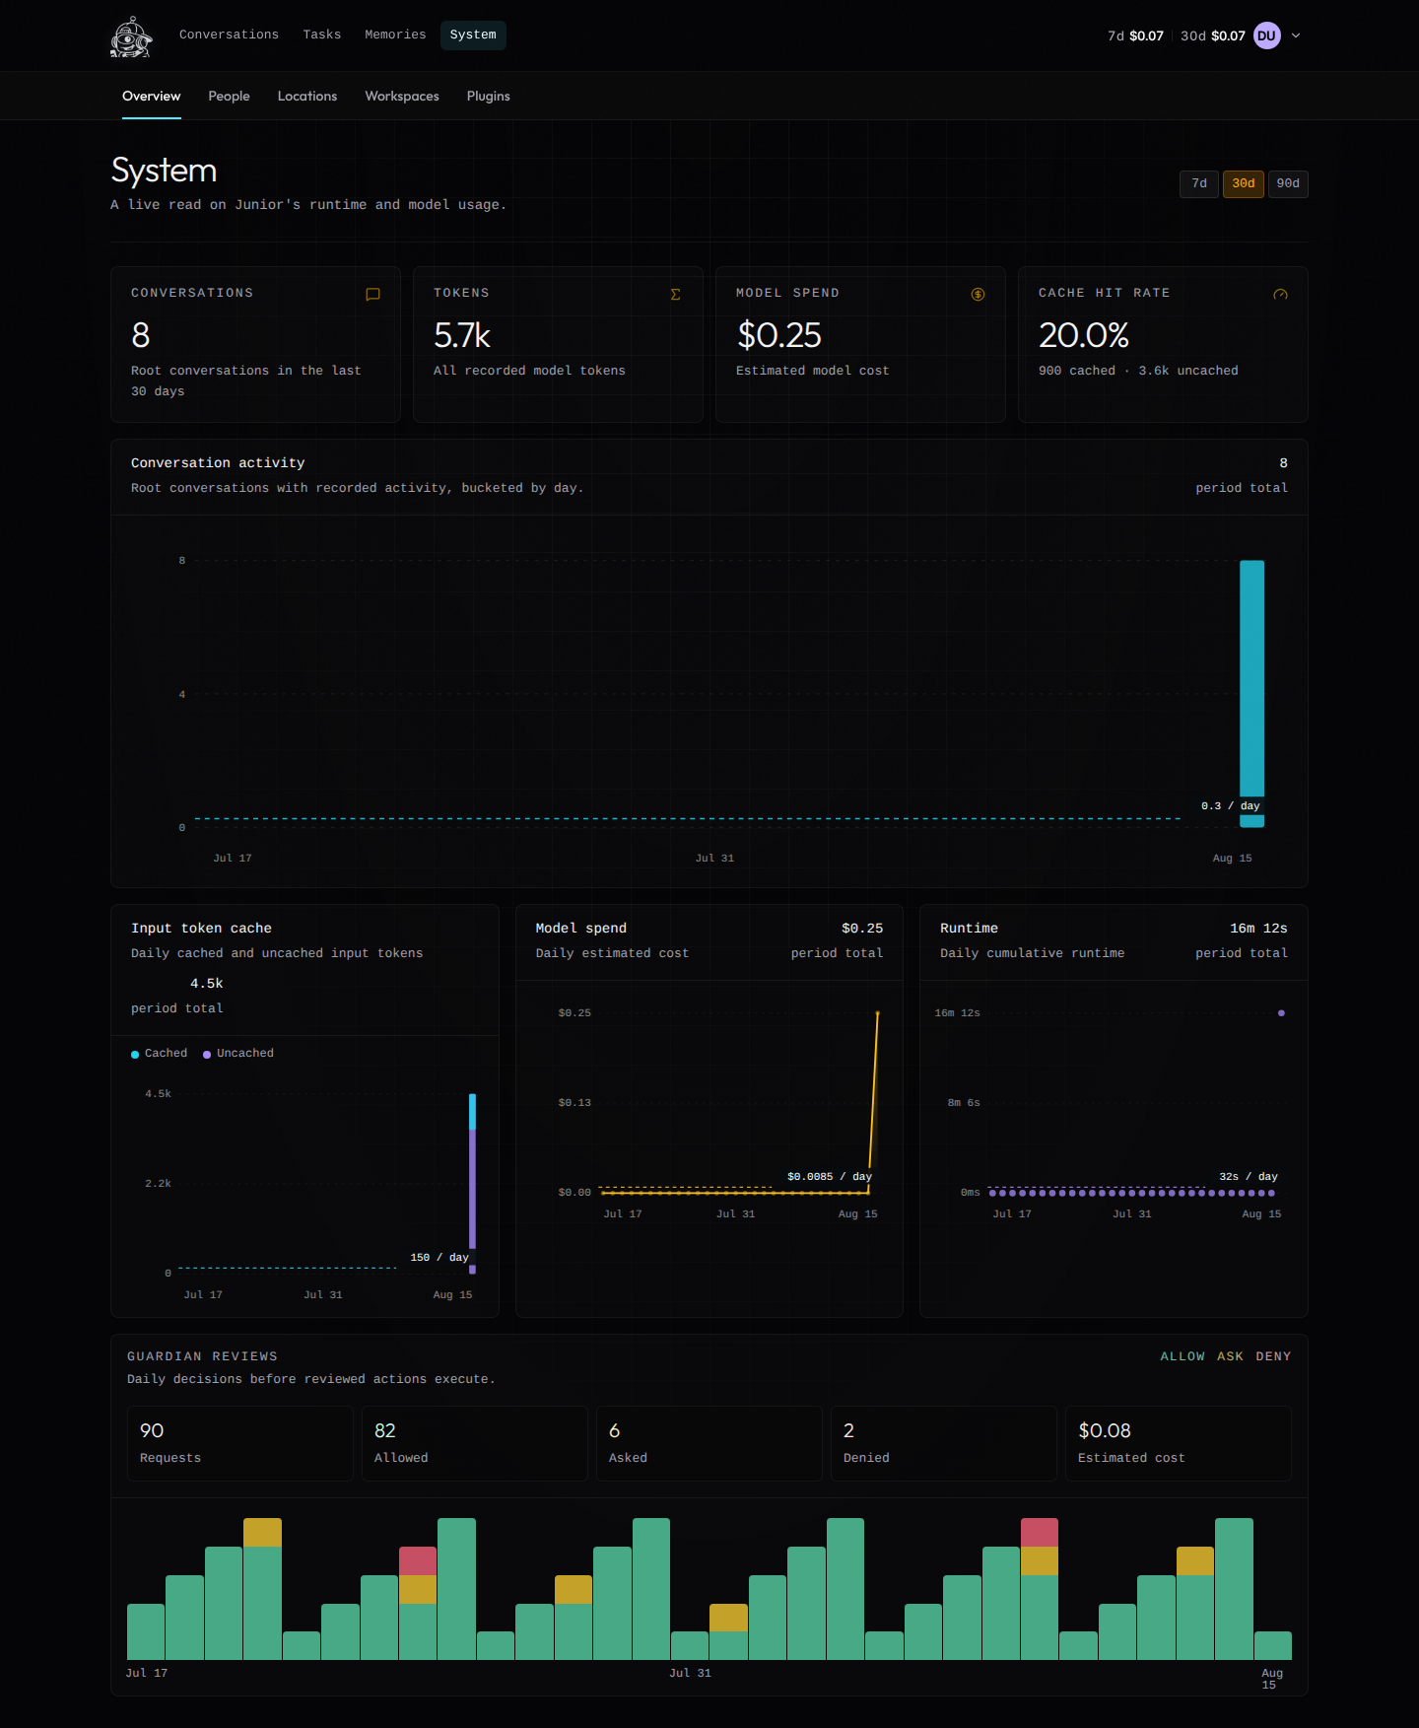Click the Junior robot logo
The width and height of the screenshot is (1419, 1728).
tap(131, 36)
